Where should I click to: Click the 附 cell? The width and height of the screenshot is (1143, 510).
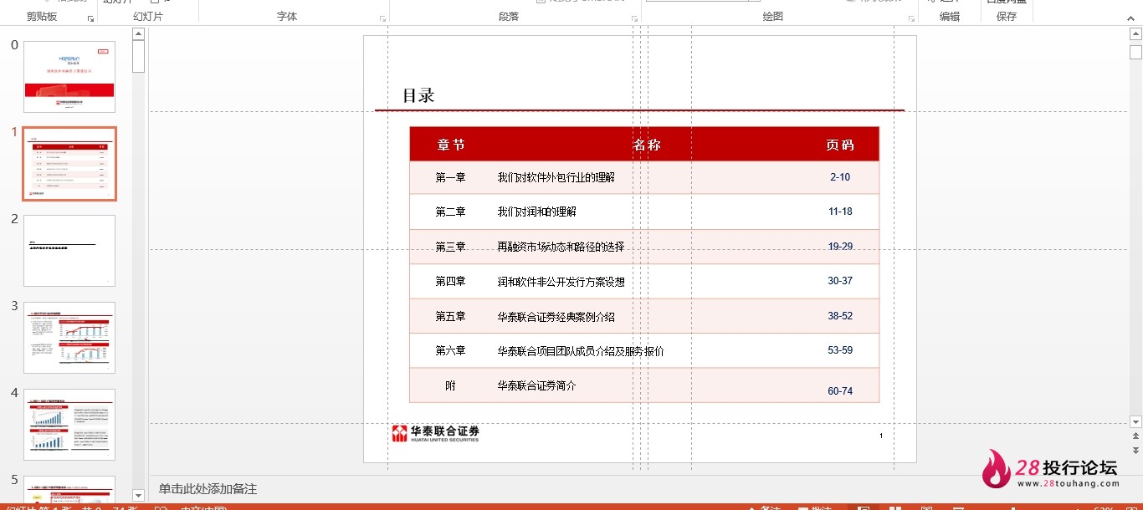coord(451,385)
